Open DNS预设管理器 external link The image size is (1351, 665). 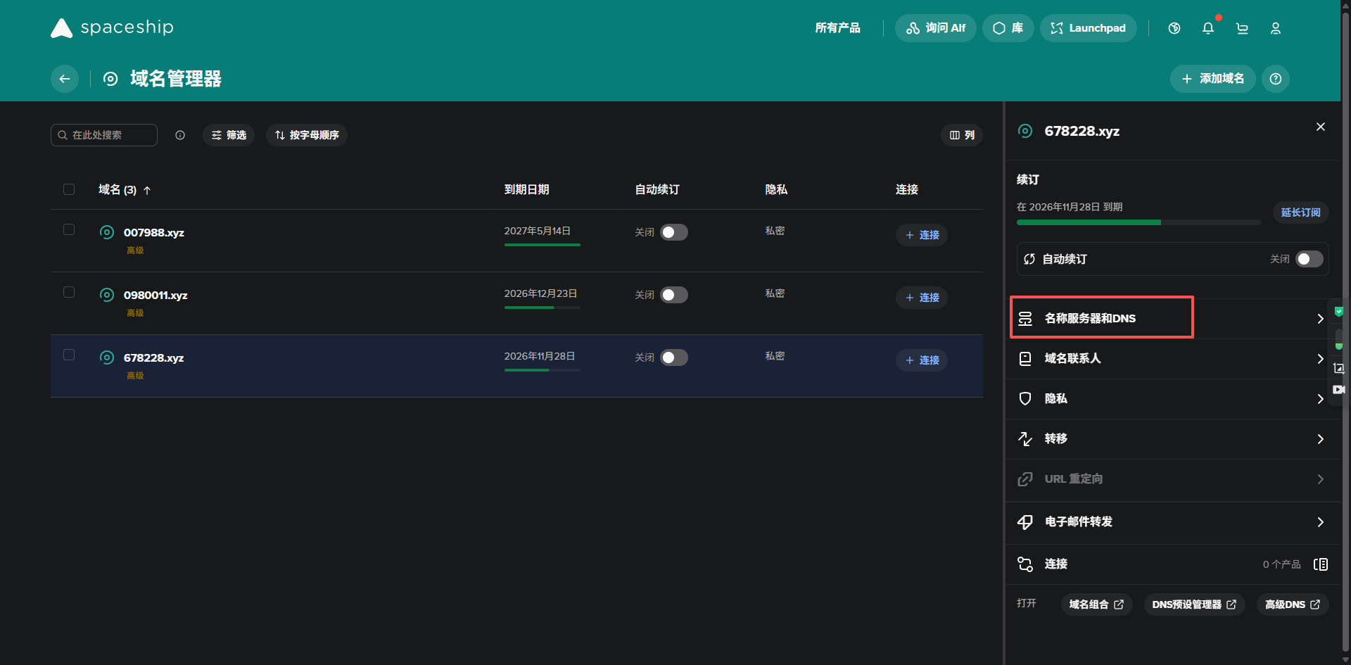[1195, 604]
